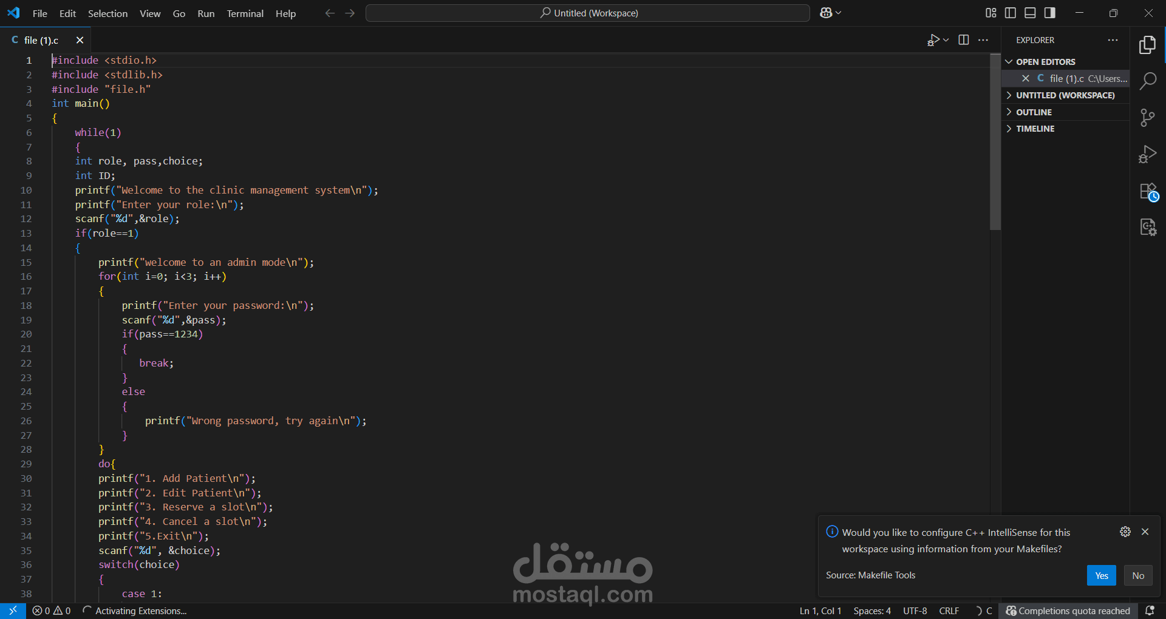Click No on the IntelliSense notification
The width and height of the screenshot is (1166, 619).
1138,575
